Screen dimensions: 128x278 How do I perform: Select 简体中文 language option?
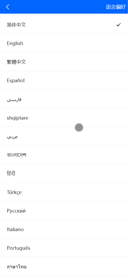click(x=64, y=25)
